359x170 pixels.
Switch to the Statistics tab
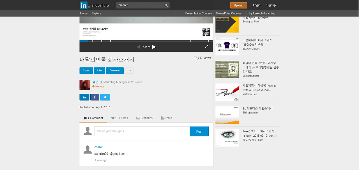[x=144, y=118]
